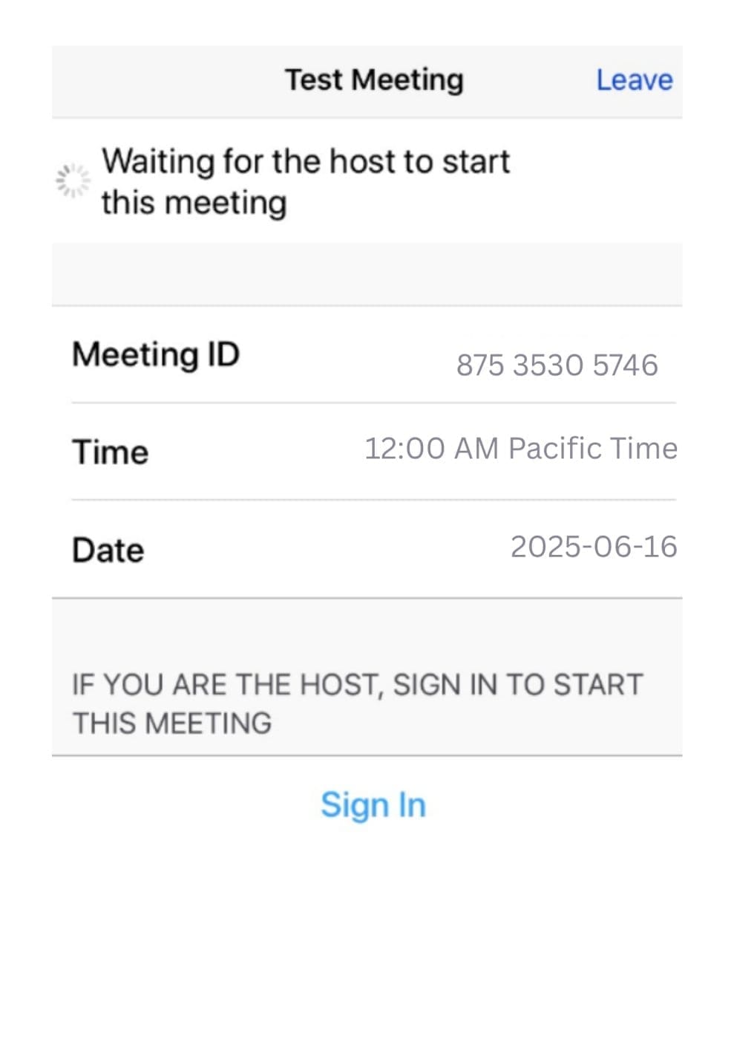Screen dimensions: 734x1040
Task: Click the Date label
Action: click(108, 550)
